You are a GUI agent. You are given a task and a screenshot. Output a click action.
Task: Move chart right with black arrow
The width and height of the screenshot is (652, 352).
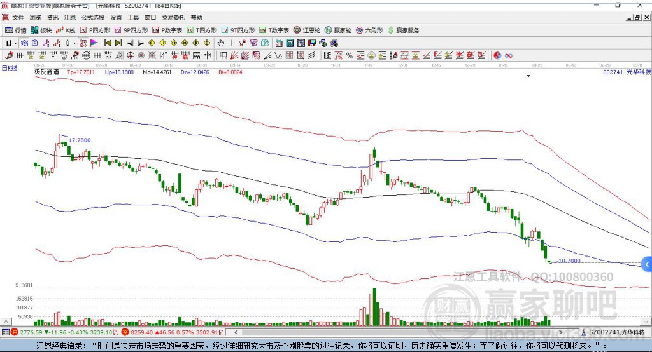[x=141, y=43]
